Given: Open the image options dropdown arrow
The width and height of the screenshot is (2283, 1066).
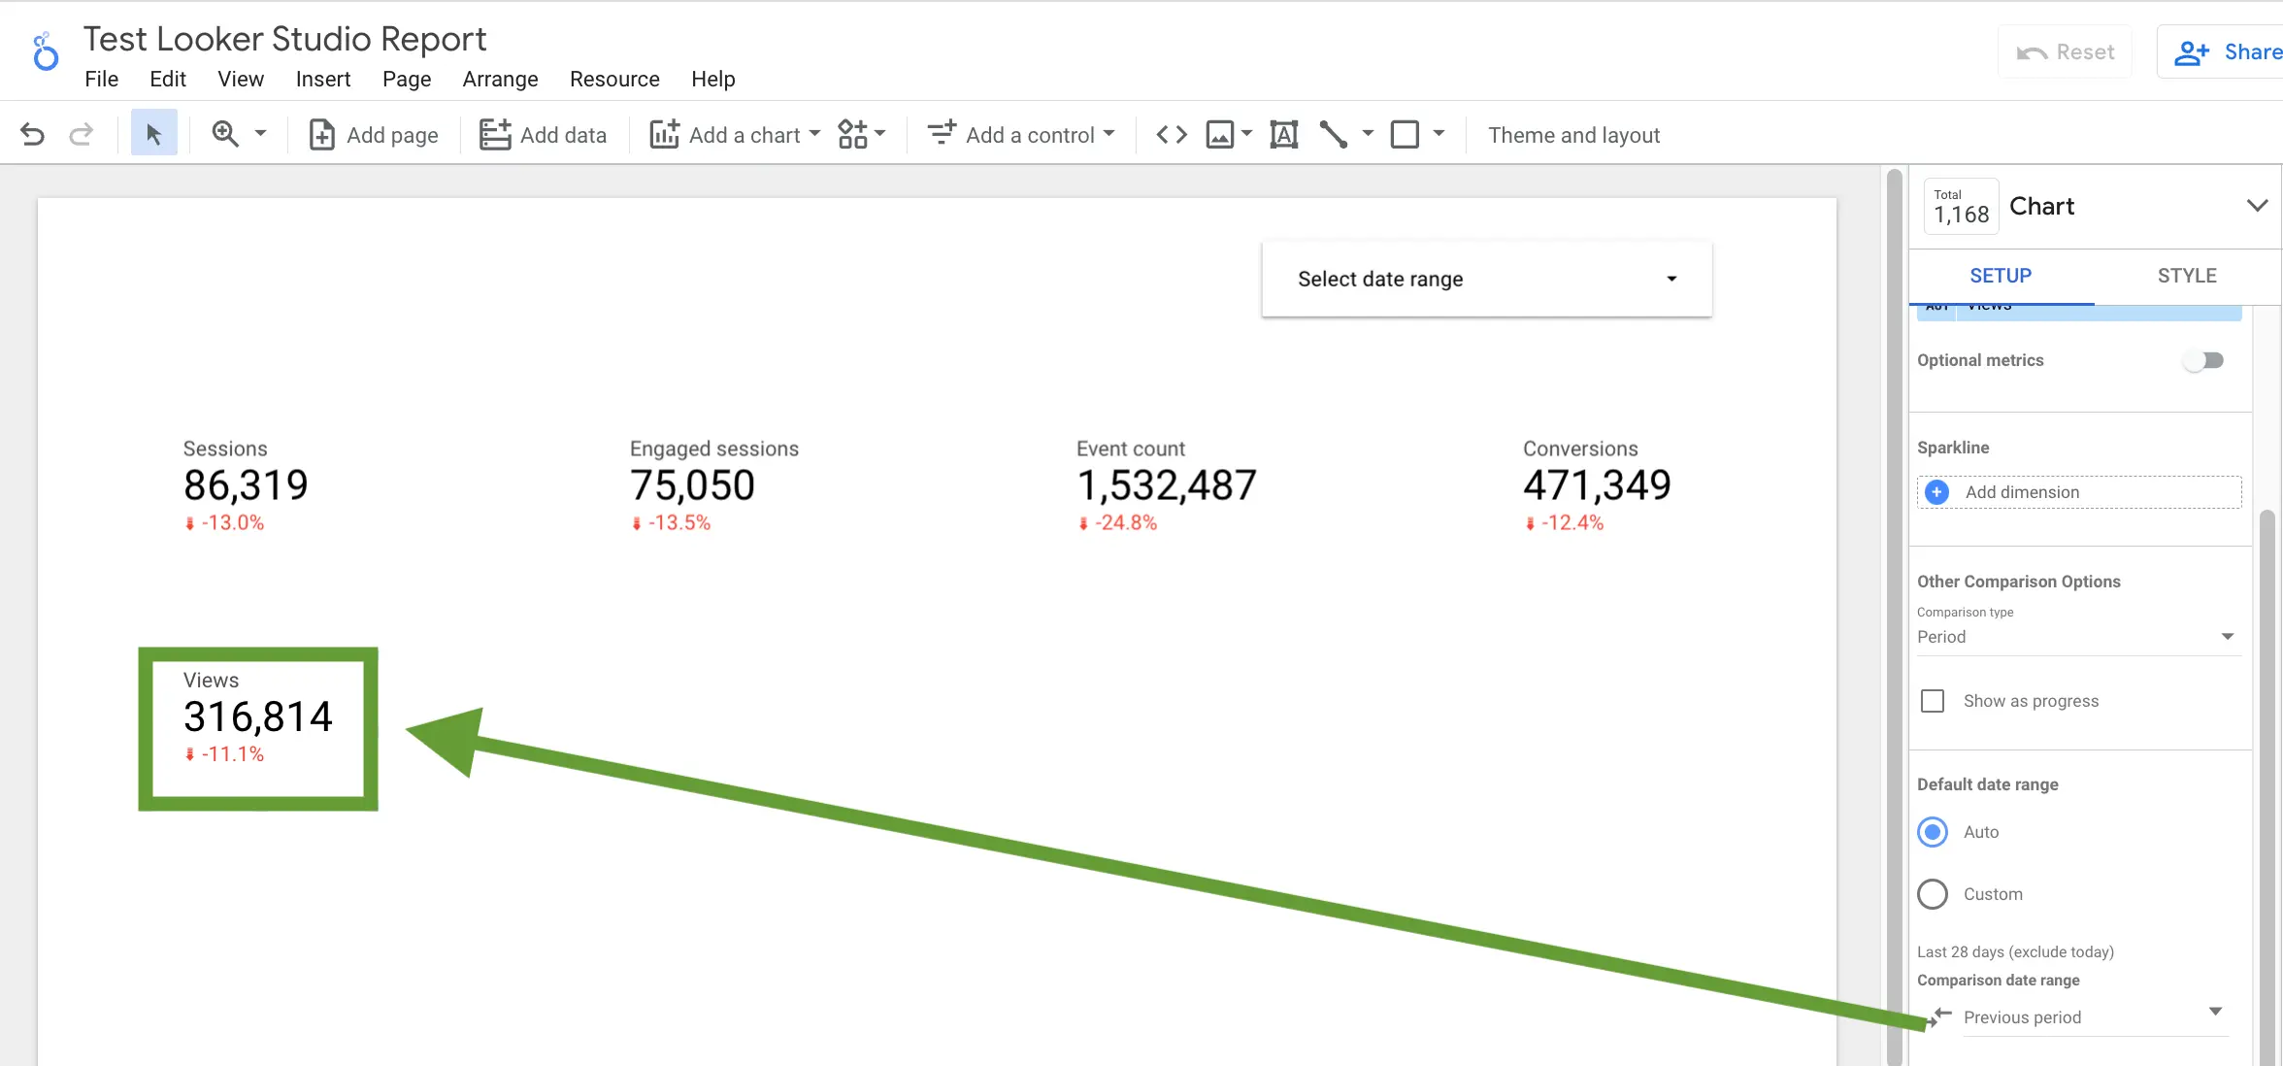Looking at the screenshot, I should (x=1247, y=134).
